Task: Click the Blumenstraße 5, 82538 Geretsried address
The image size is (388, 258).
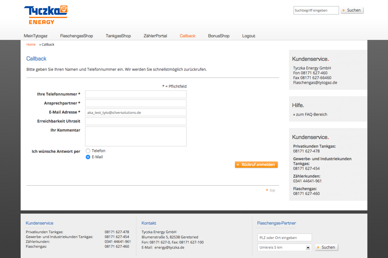Action: click(170, 237)
